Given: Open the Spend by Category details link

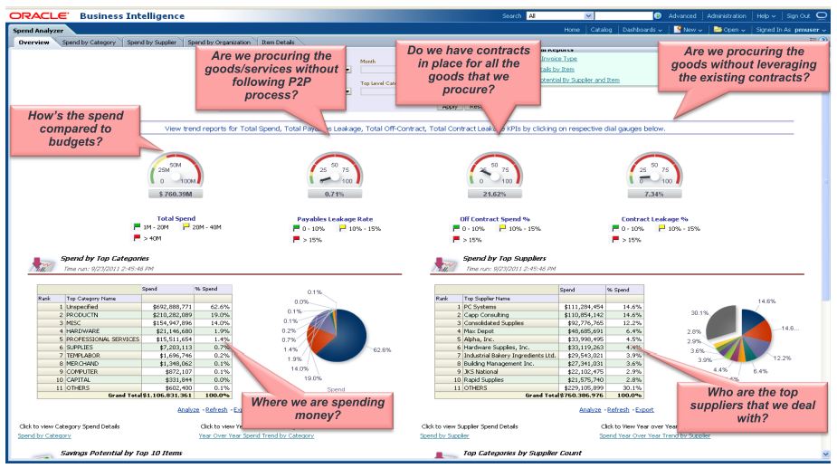Looking at the screenshot, I should (44, 436).
